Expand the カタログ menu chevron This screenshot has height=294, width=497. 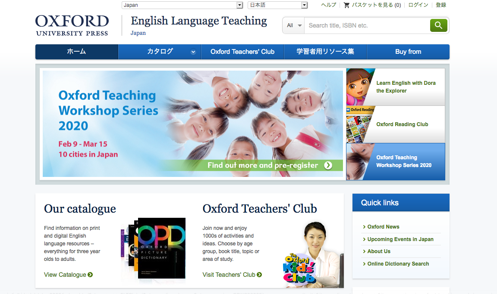tap(193, 52)
